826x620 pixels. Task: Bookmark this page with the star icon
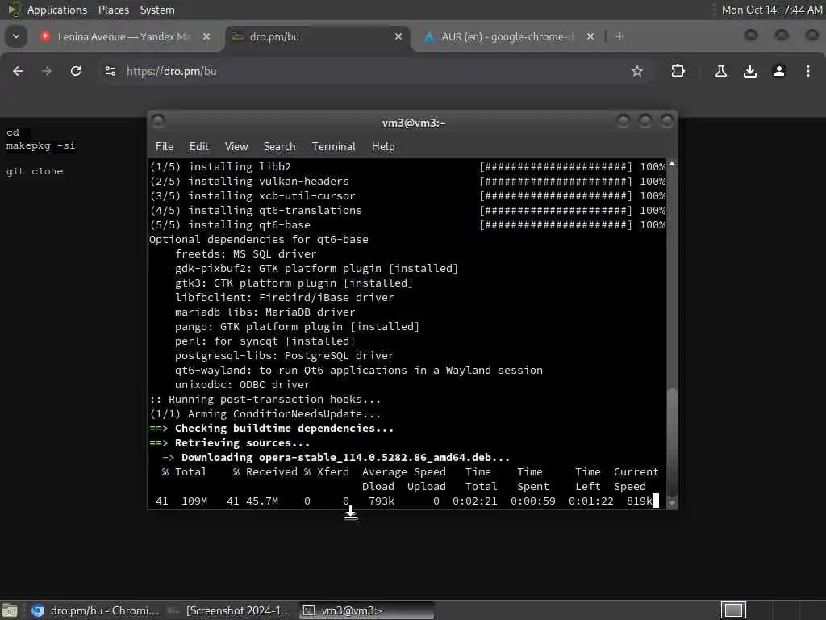(637, 71)
